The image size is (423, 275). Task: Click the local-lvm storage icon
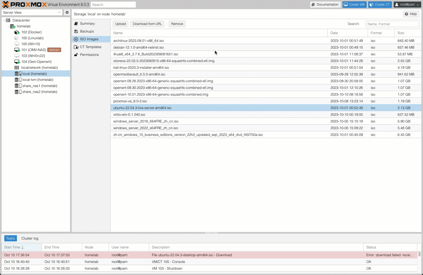[18, 80]
